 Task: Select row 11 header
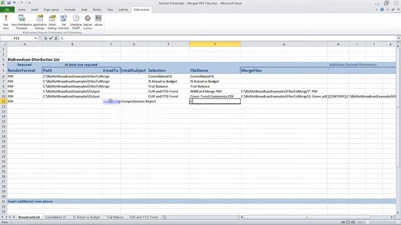(x=4, y=101)
